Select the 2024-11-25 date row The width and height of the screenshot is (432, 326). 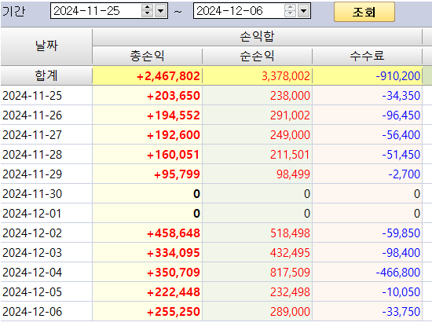tap(46, 96)
